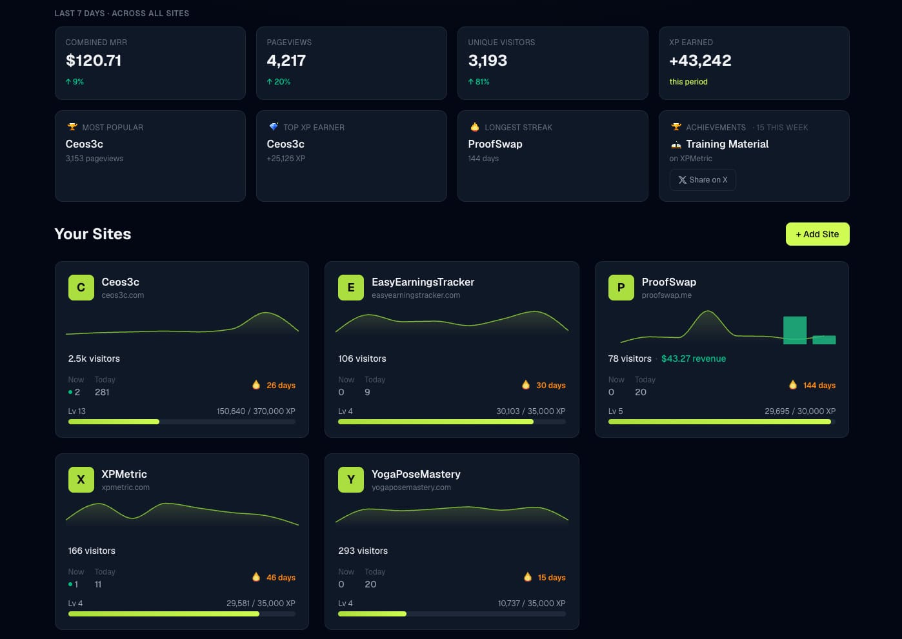Click the icon beside Training Material
The image size is (902, 639).
click(676, 144)
